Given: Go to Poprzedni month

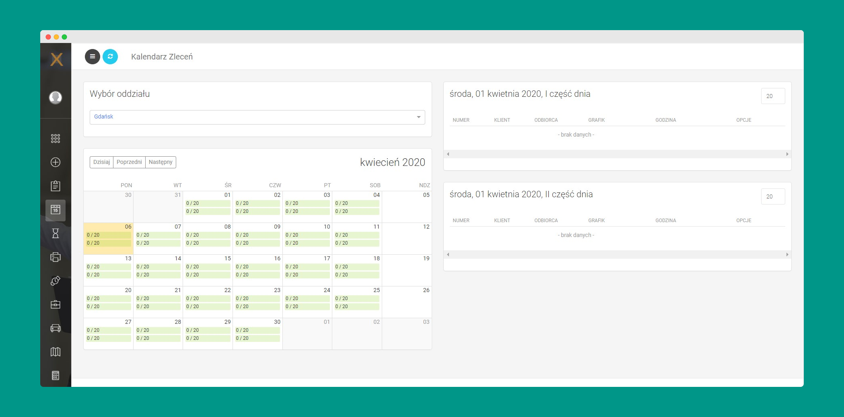Looking at the screenshot, I should pyautogui.click(x=129, y=162).
